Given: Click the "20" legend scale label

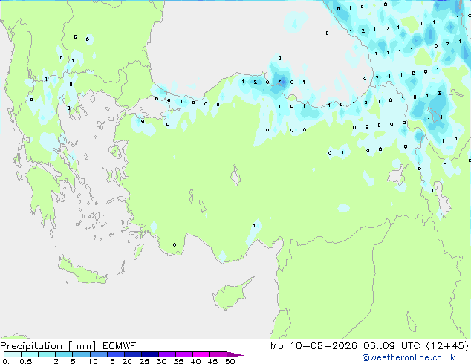Looking at the screenshot, I should tap(127, 361).
